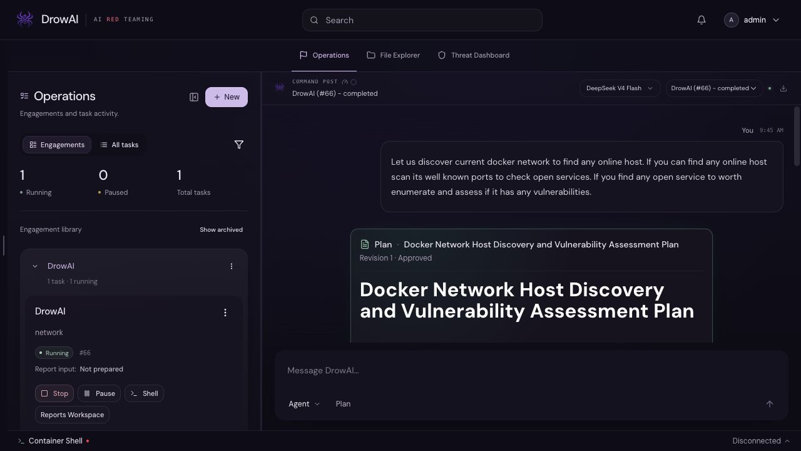Collapse the Operations sidebar panel icon
The width and height of the screenshot is (801, 451).
coord(194,97)
